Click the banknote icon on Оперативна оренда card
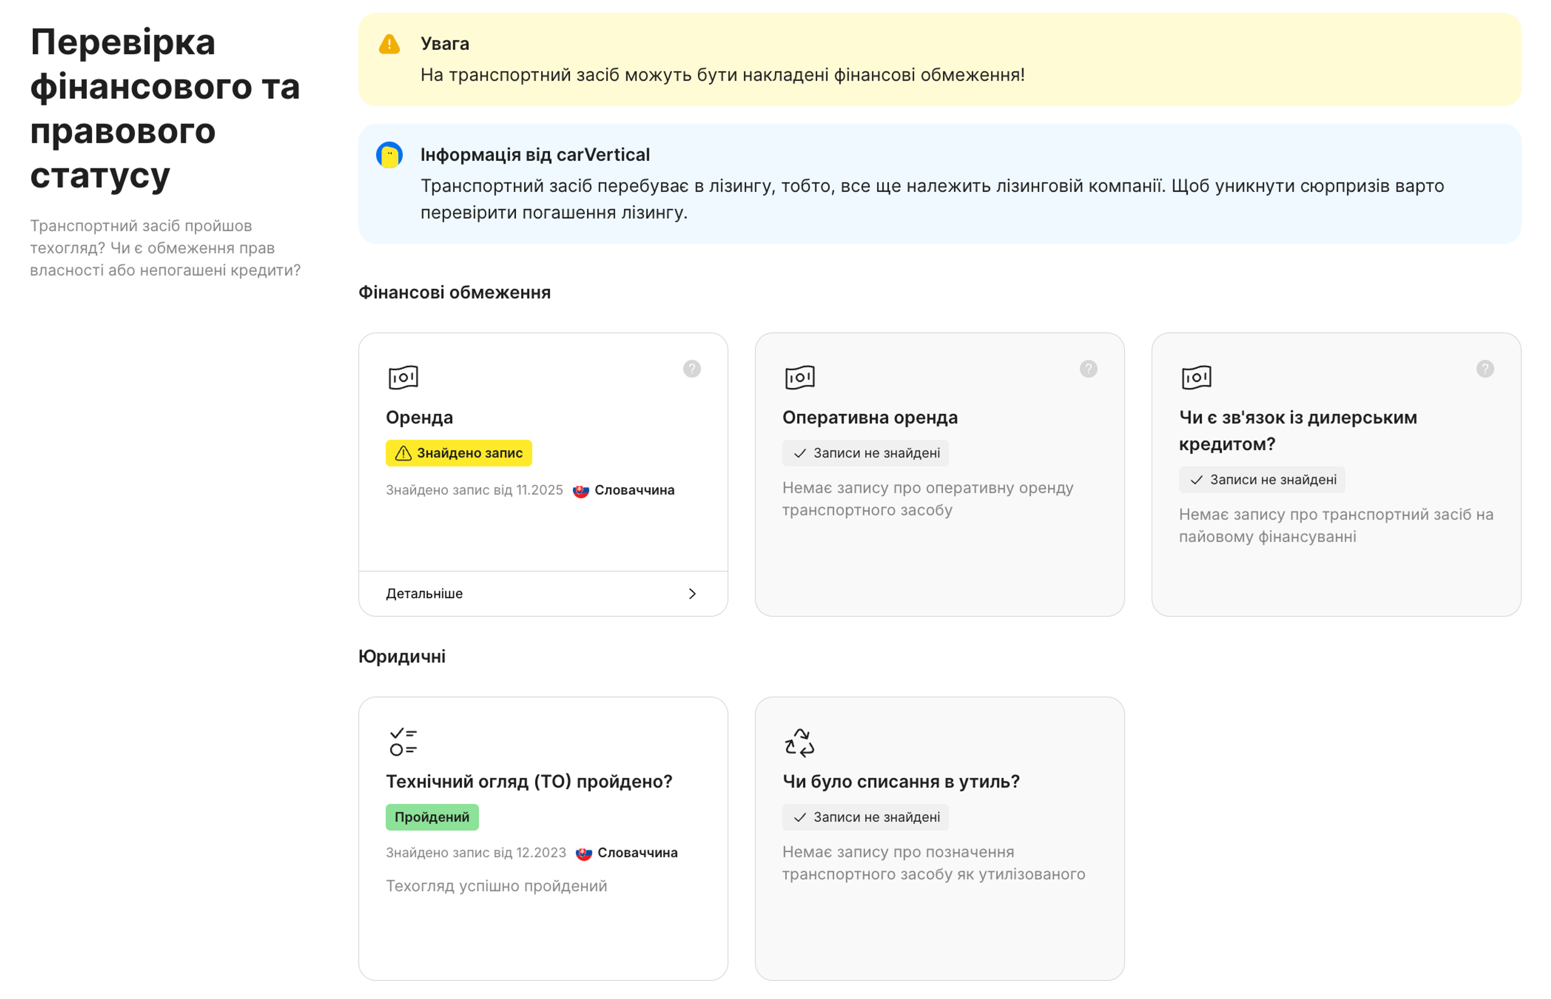The height and width of the screenshot is (999, 1551). (x=799, y=378)
